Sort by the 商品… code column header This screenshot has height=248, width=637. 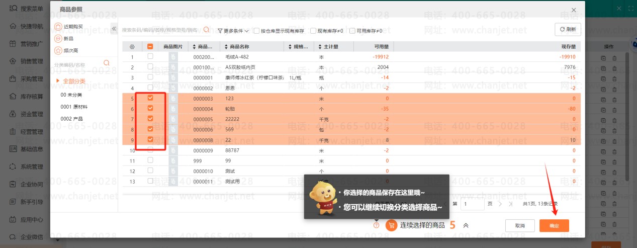[202, 47]
